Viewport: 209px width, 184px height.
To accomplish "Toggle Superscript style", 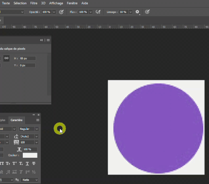I will (14, 164).
